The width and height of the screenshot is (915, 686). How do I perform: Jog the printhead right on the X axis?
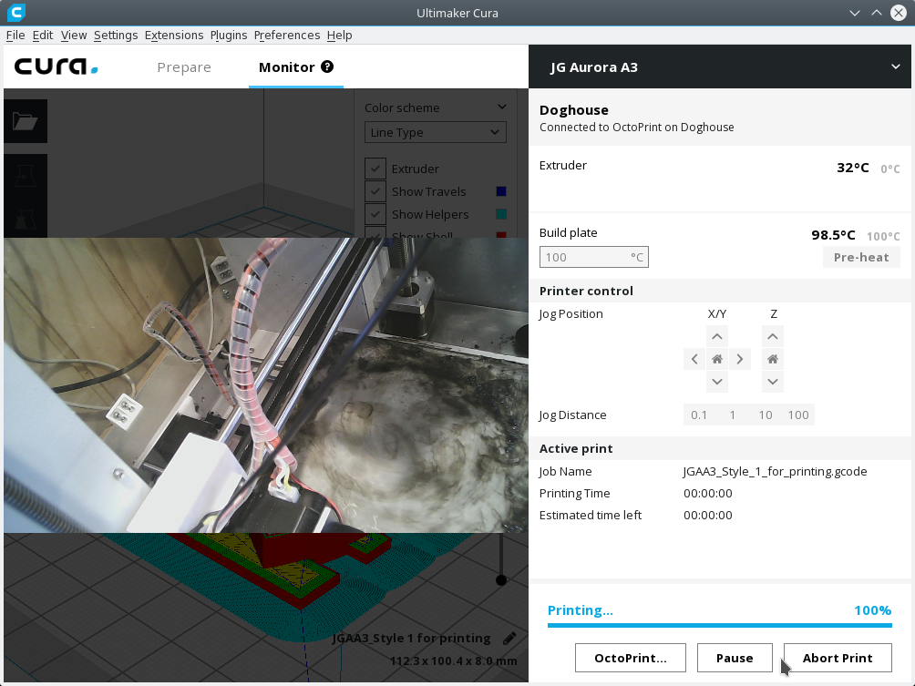pos(739,358)
